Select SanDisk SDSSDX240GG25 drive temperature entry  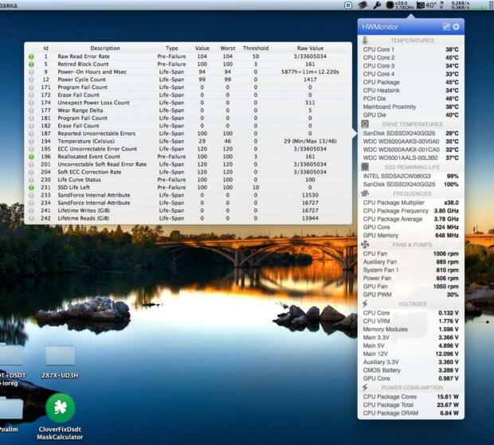click(410, 133)
